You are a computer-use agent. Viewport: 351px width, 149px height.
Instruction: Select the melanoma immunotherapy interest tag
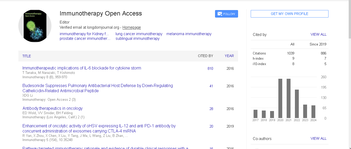point(189,34)
